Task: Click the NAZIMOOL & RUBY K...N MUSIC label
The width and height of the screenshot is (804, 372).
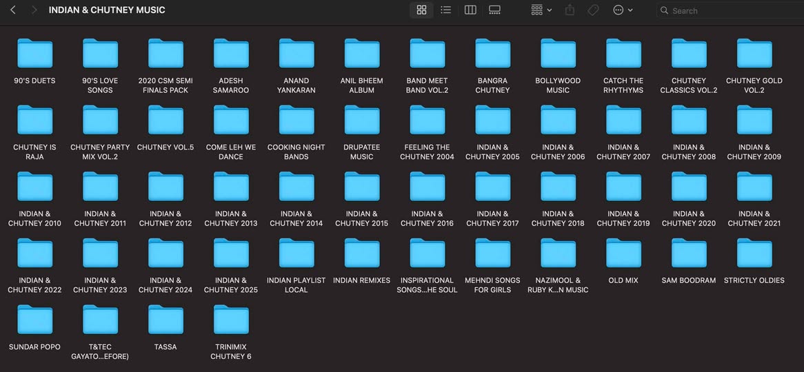Action: 558,285
